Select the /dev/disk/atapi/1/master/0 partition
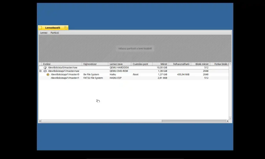Image resolution: width=265 pixels, height=159 pixels. click(134, 74)
